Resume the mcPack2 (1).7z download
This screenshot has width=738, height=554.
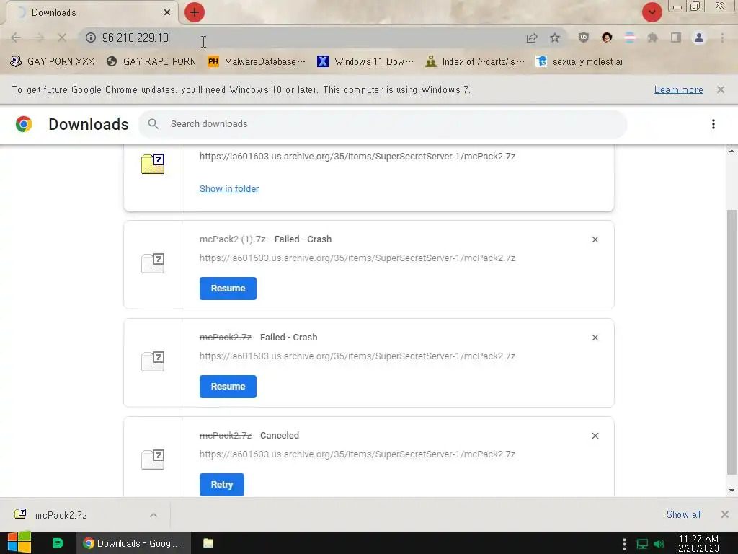[228, 289]
